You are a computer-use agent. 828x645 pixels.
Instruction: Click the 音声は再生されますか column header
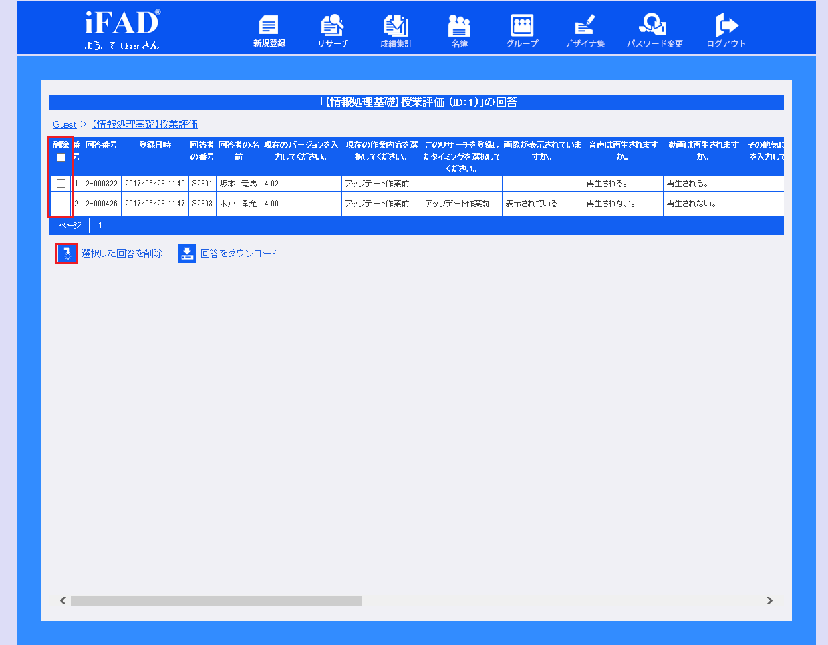(x=623, y=151)
